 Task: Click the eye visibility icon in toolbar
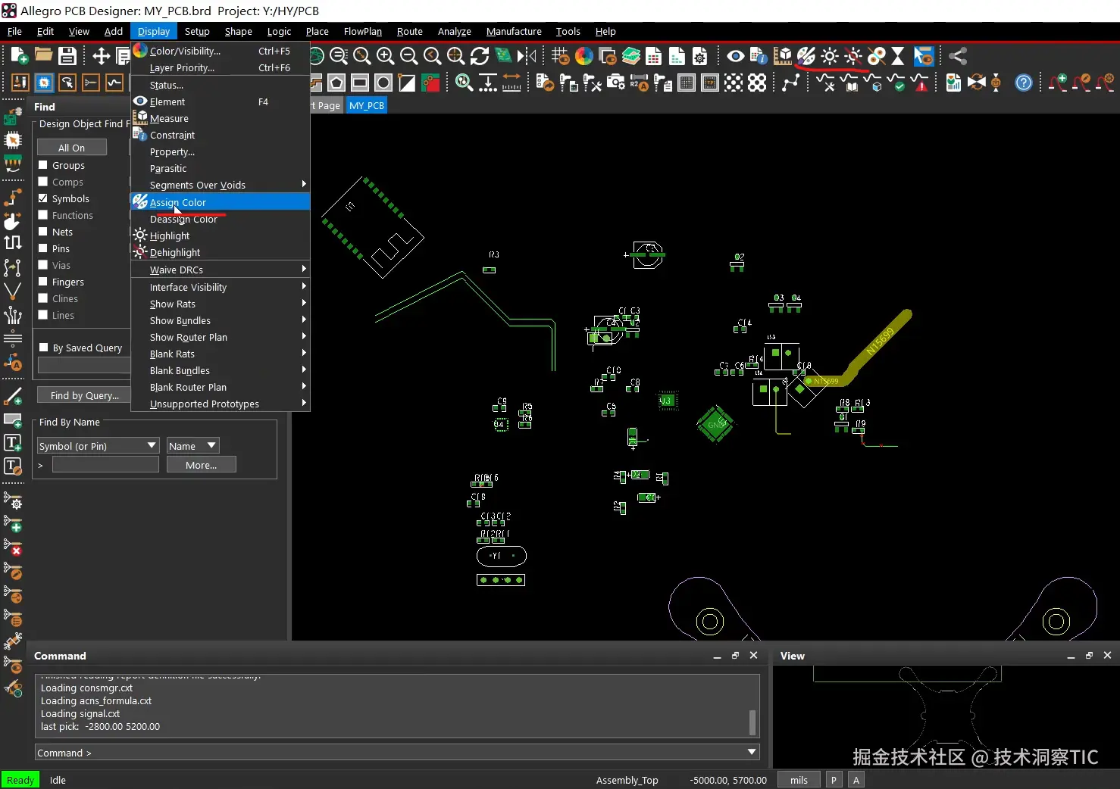734,55
